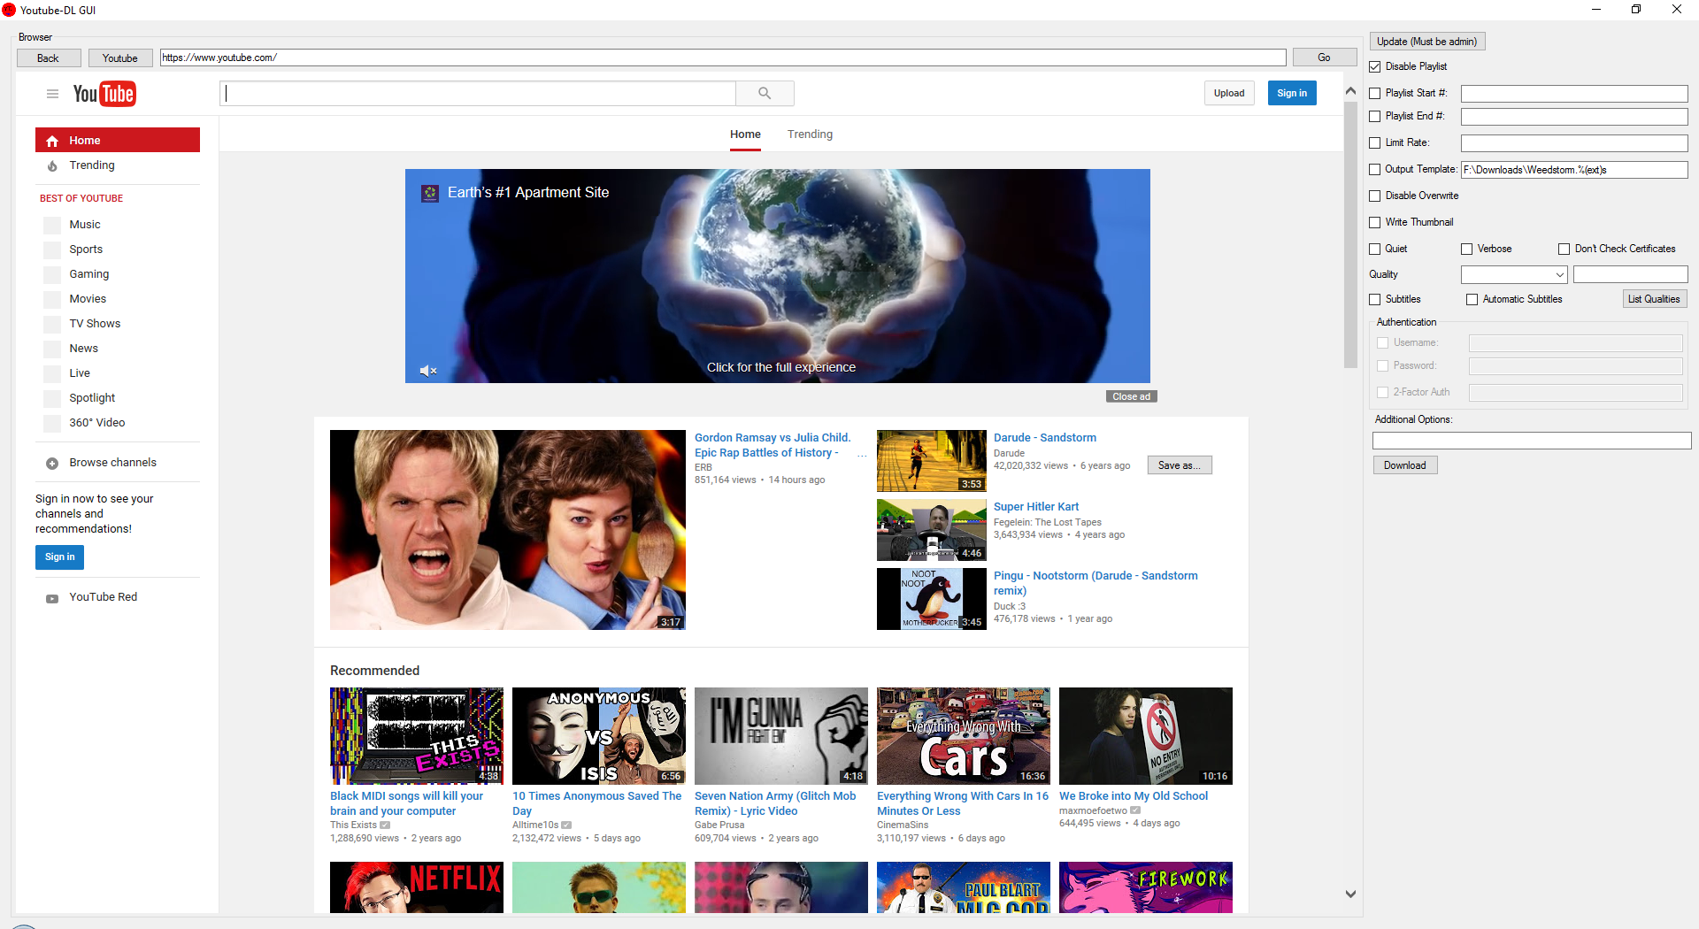Click the YouTube logo
1699x929 pixels.
[104, 94]
